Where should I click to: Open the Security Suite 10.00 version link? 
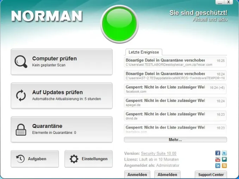point(159,153)
